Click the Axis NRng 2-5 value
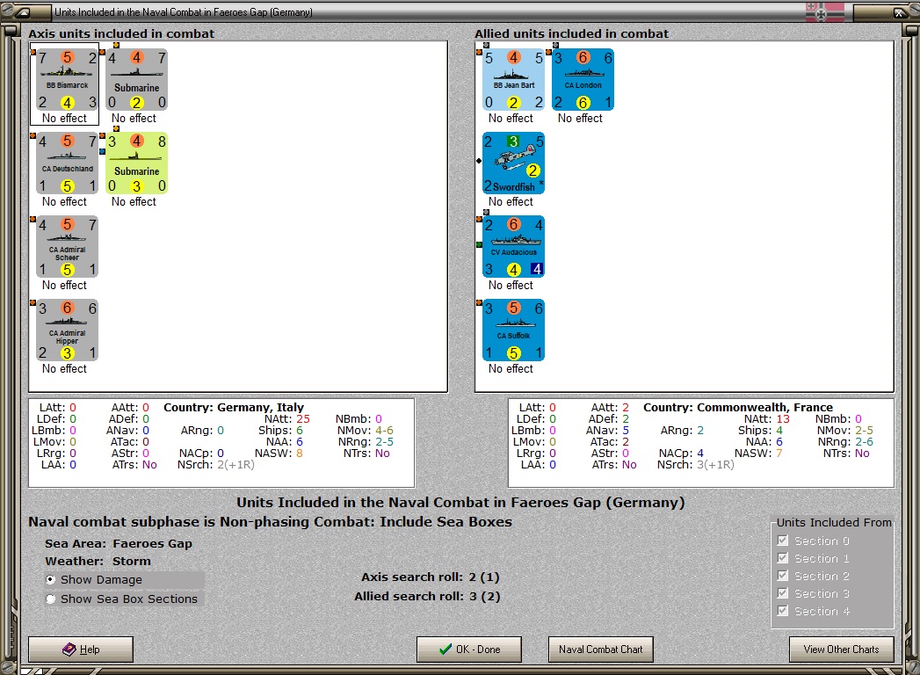The width and height of the screenshot is (920, 675). click(x=384, y=441)
